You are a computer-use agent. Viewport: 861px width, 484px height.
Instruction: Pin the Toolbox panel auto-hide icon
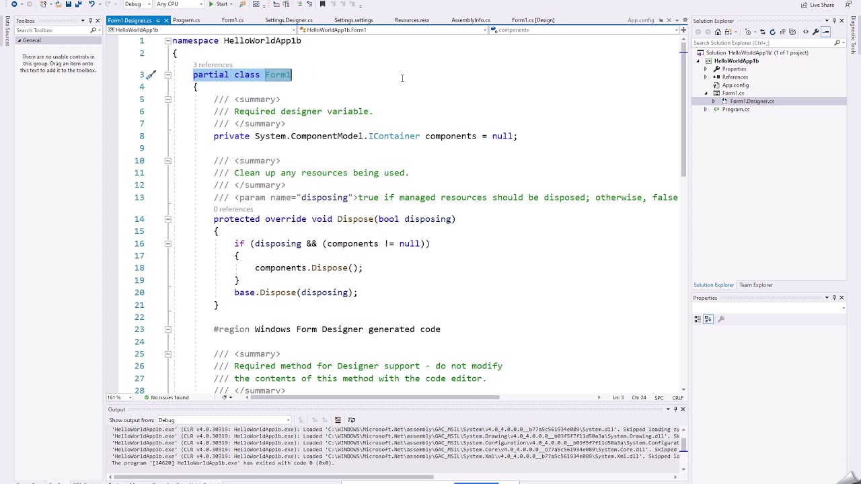[x=90, y=21]
